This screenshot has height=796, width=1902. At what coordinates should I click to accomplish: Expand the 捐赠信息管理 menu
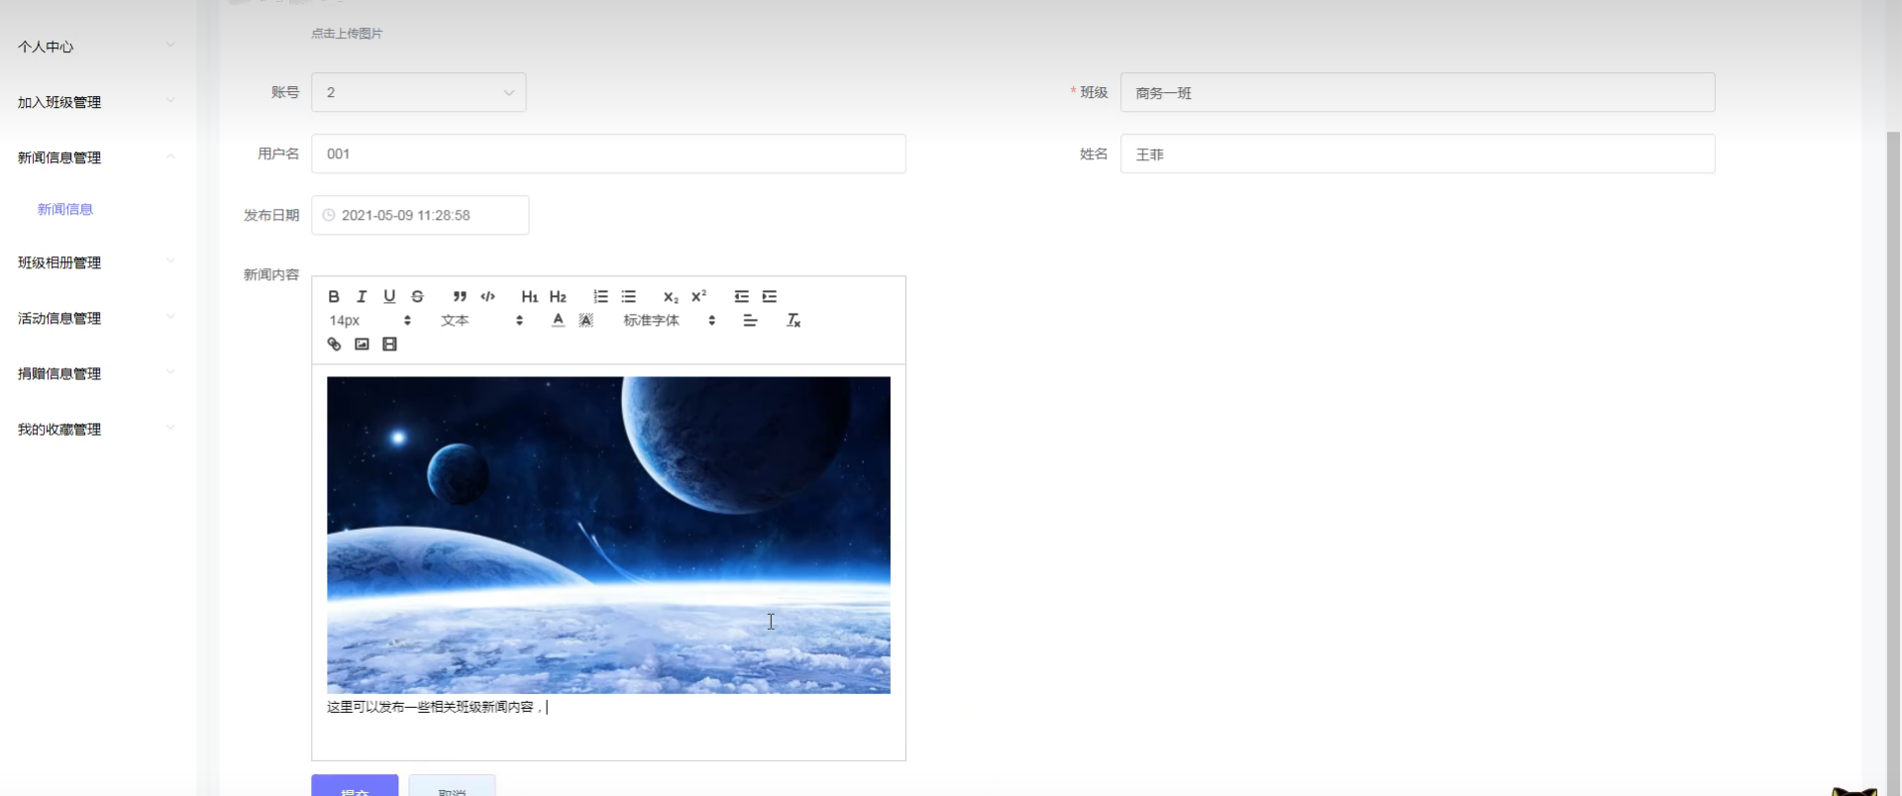point(96,373)
